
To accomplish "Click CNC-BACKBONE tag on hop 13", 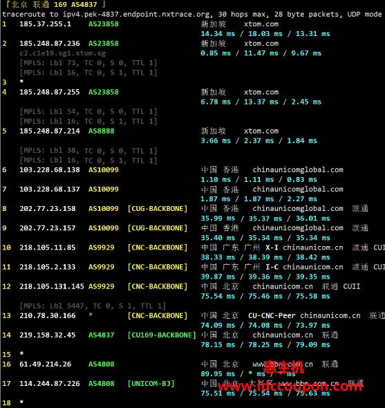I will pos(158,315).
